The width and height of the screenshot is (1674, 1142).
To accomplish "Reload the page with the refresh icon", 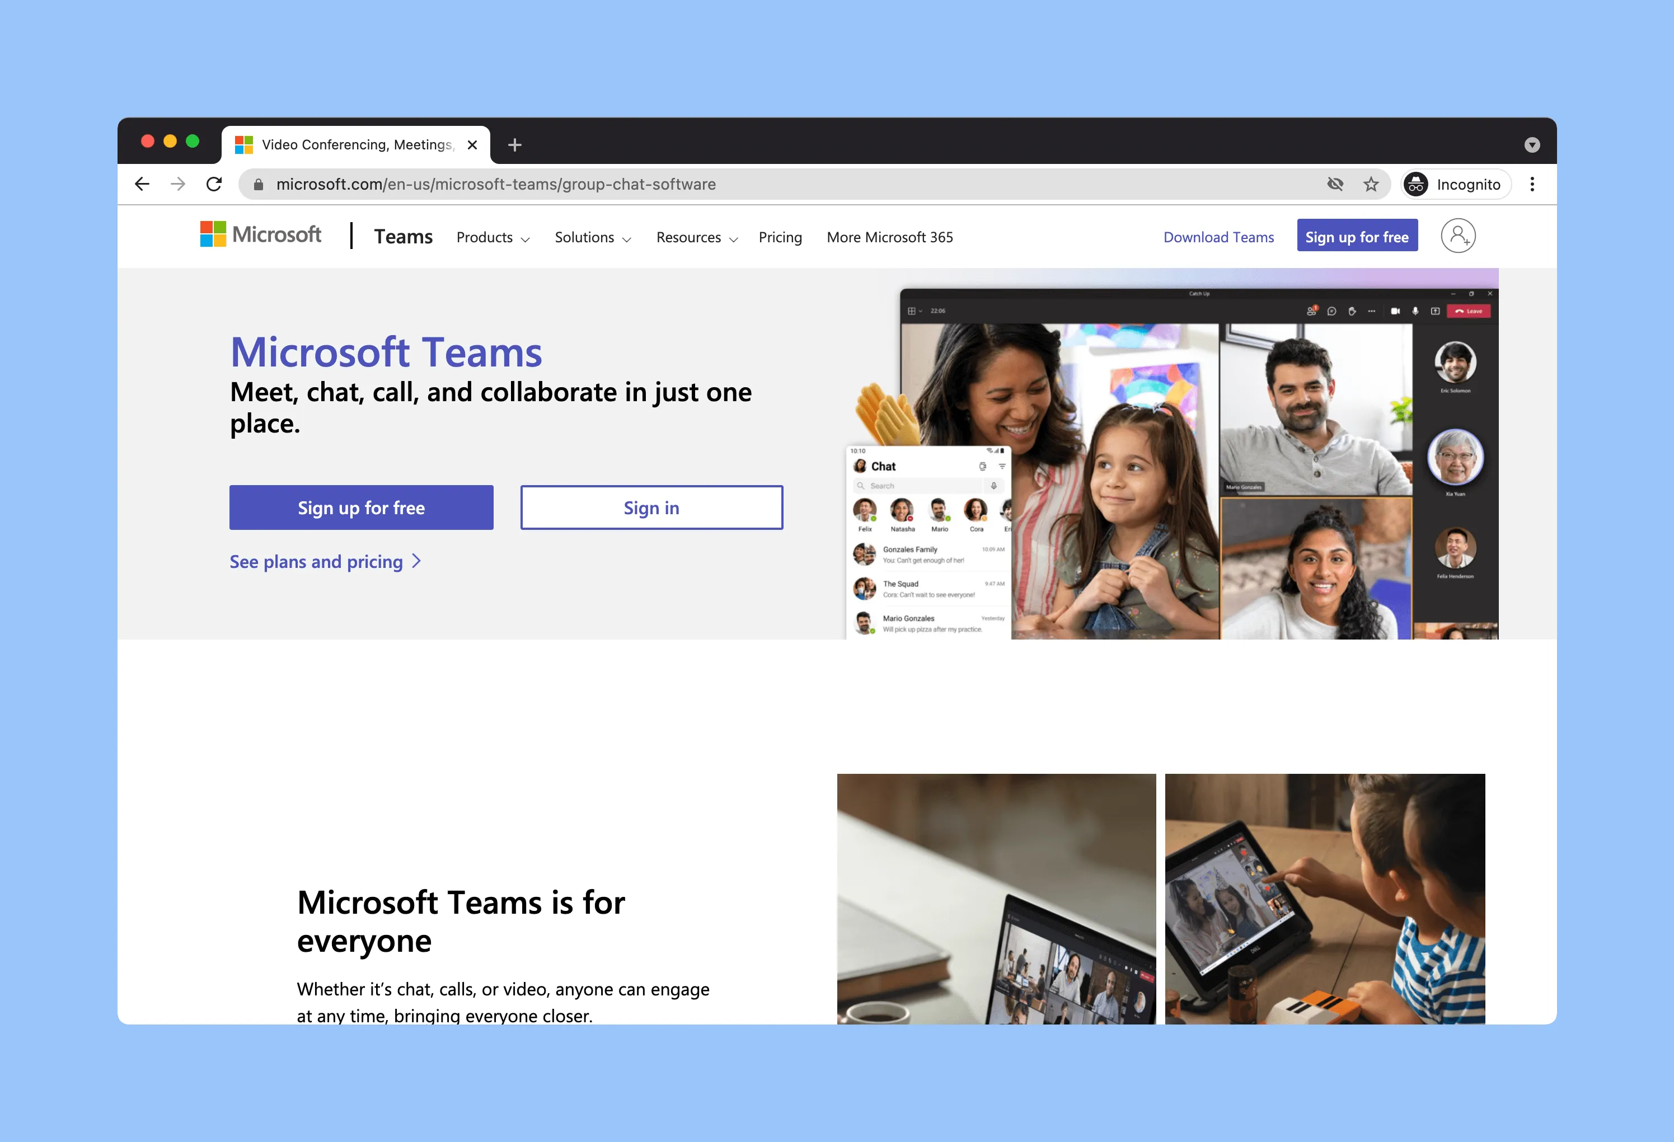I will point(214,184).
